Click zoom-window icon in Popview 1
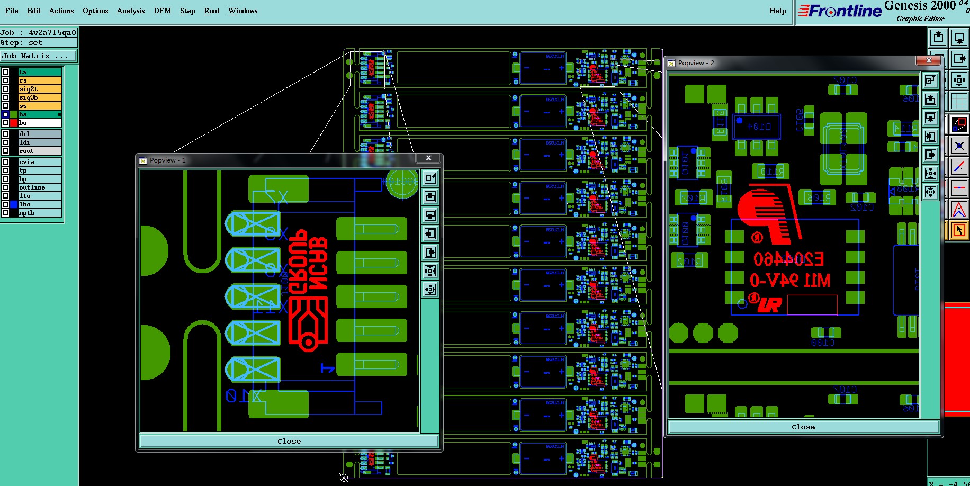The width and height of the screenshot is (970, 486). pyautogui.click(x=430, y=178)
